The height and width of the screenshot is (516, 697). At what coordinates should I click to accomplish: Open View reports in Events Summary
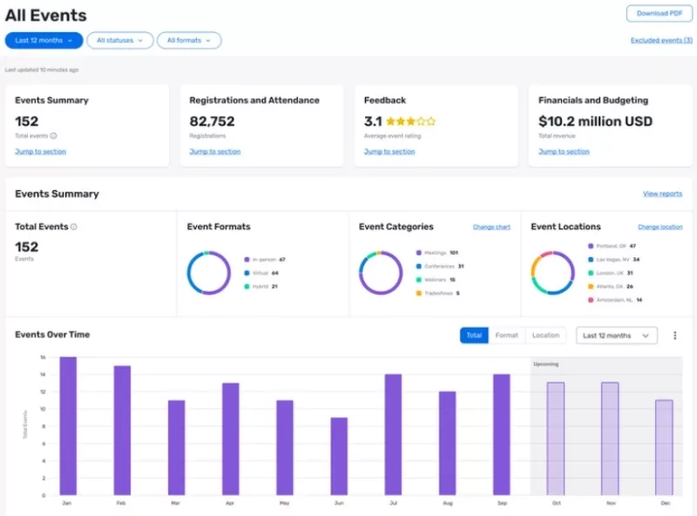pyautogui.click(x=663, y=193)
